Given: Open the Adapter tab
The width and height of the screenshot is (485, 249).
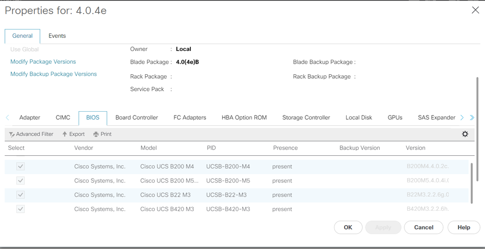Looking at the screenshot, I should click(x=30, y=117).
